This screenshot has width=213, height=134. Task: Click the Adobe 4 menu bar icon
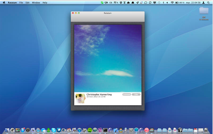pyautogui.click(x=116, y=3)
